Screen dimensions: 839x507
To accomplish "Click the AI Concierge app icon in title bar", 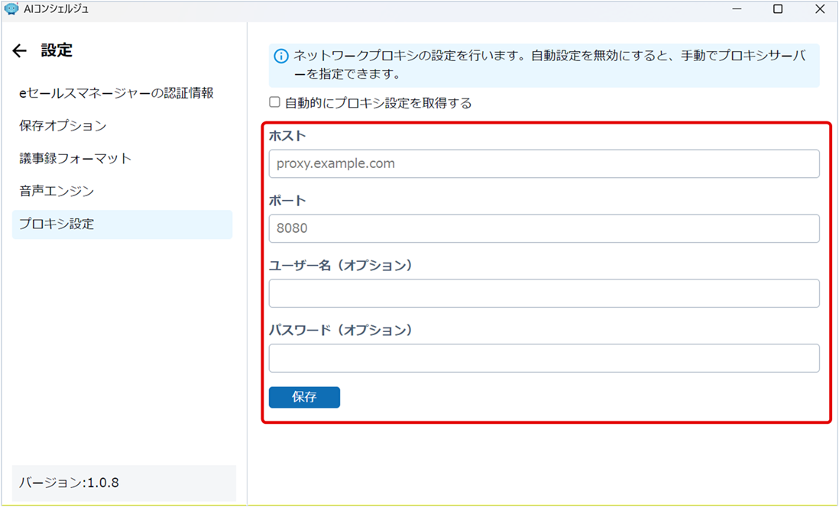I will (11, 9).
